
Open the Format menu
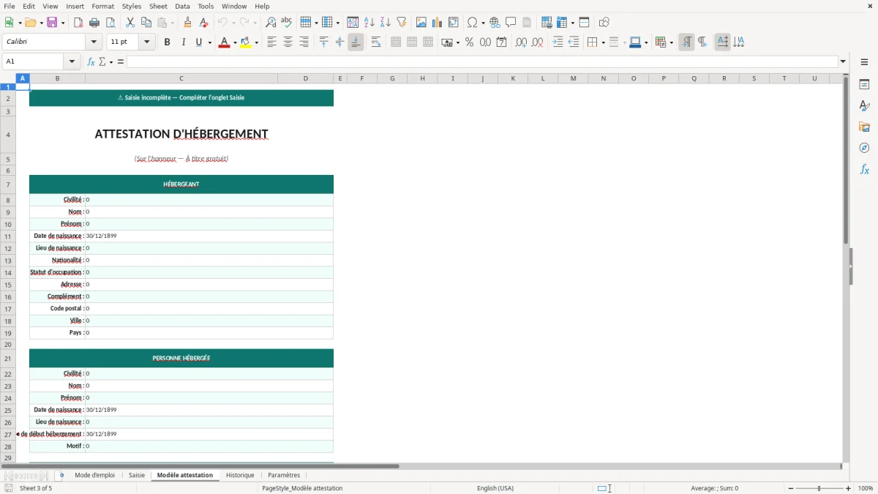(x=102, y=6)
